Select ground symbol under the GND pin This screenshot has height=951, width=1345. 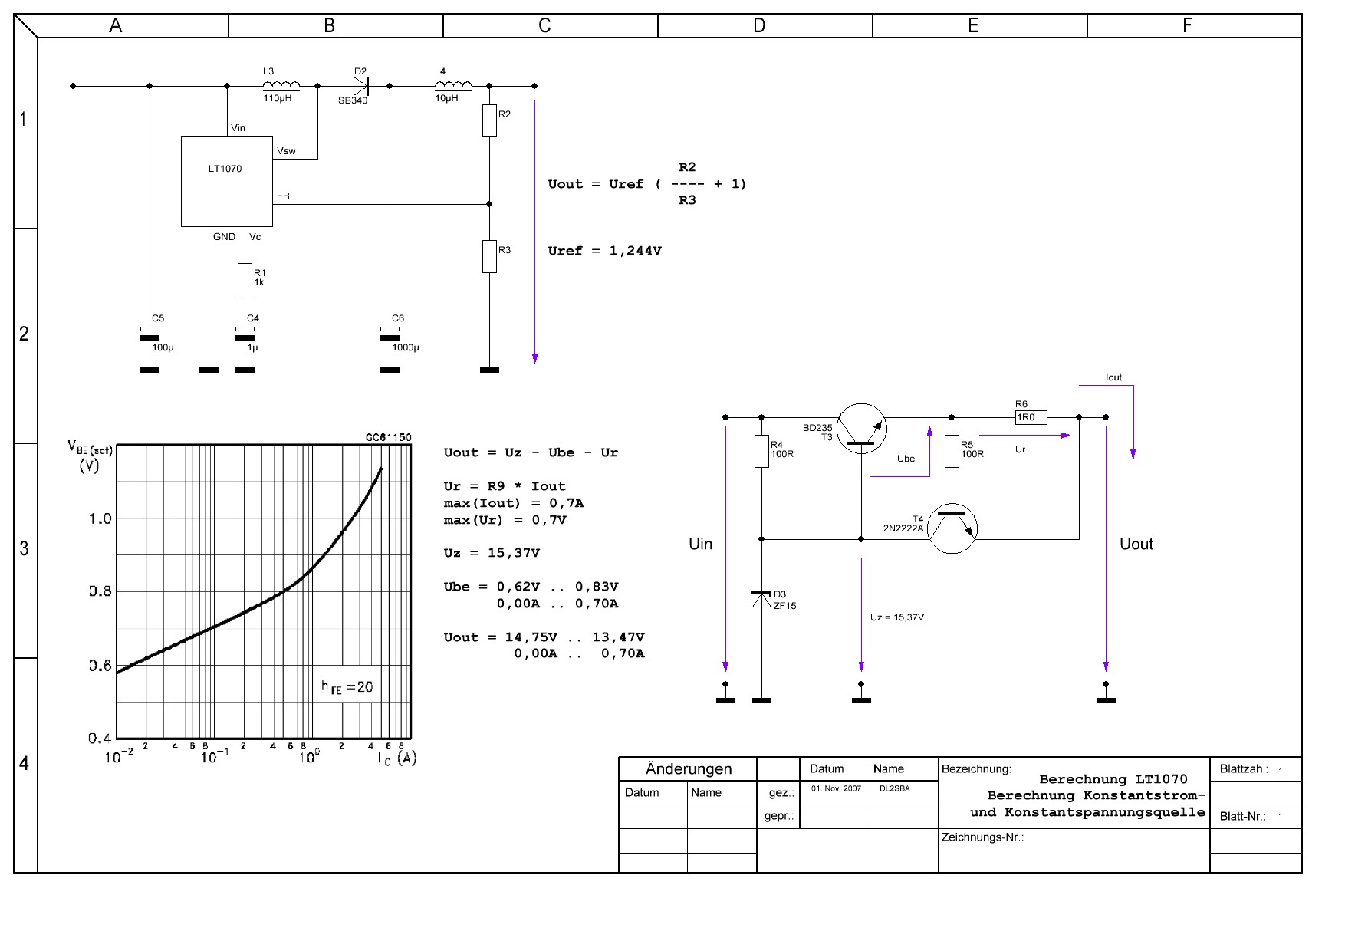tap(209, 370)
